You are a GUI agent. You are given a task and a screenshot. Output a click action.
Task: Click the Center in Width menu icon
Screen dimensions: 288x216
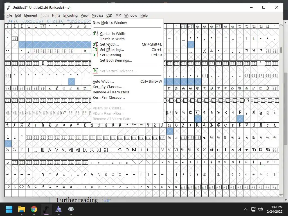coord(95,33)
